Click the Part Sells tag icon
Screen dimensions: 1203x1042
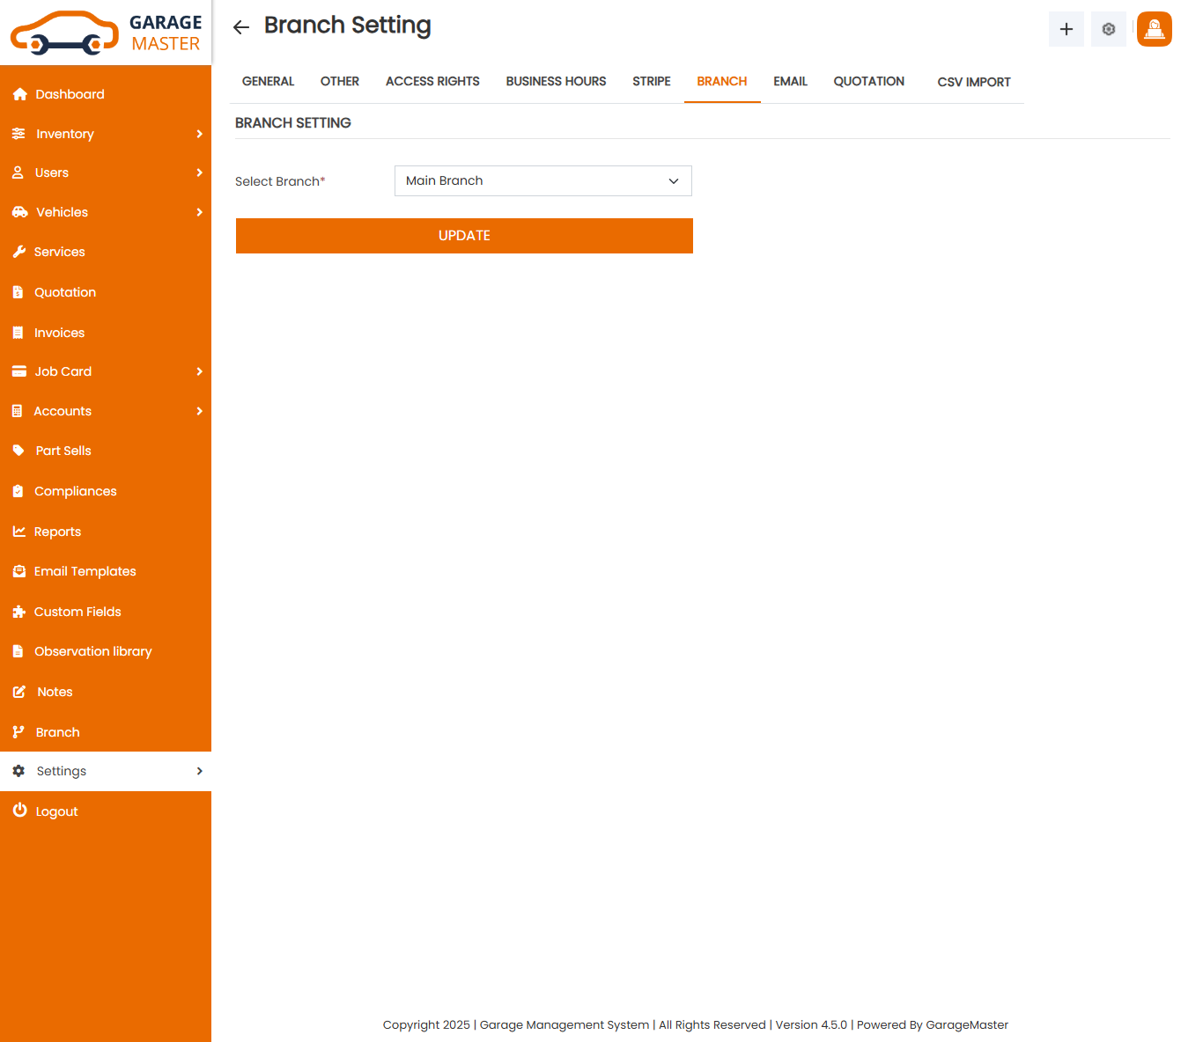coord(19,451)
